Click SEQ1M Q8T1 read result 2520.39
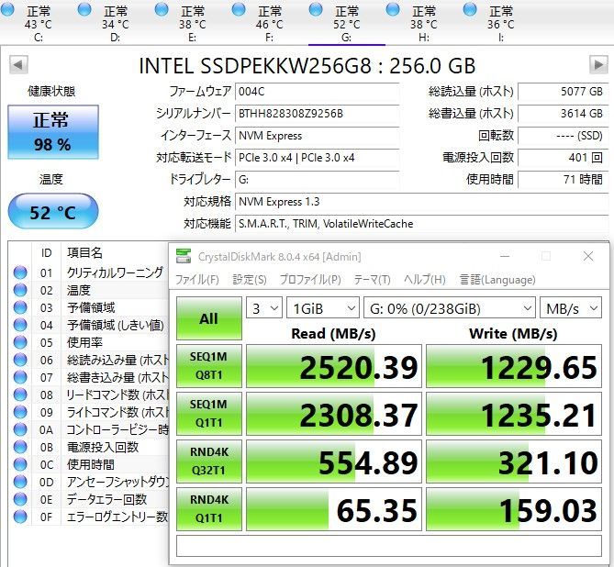The image size is (614, 567). pyautogui.click(x=334, y=366)
